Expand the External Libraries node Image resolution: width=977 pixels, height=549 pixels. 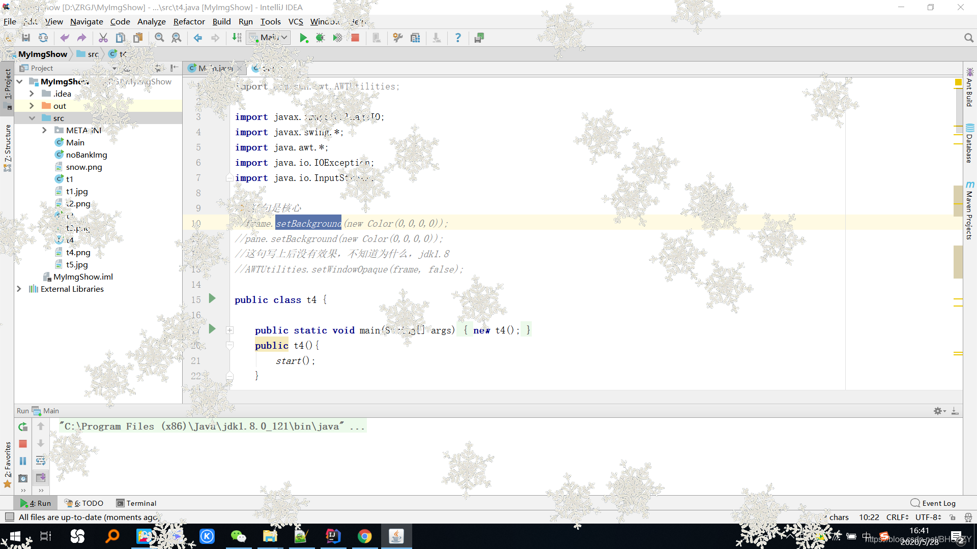click(19, 289)
